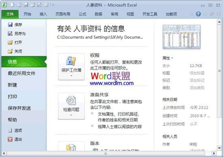Open the Customize Quick Access Toolbar dropdown arrow

point(53,5)
